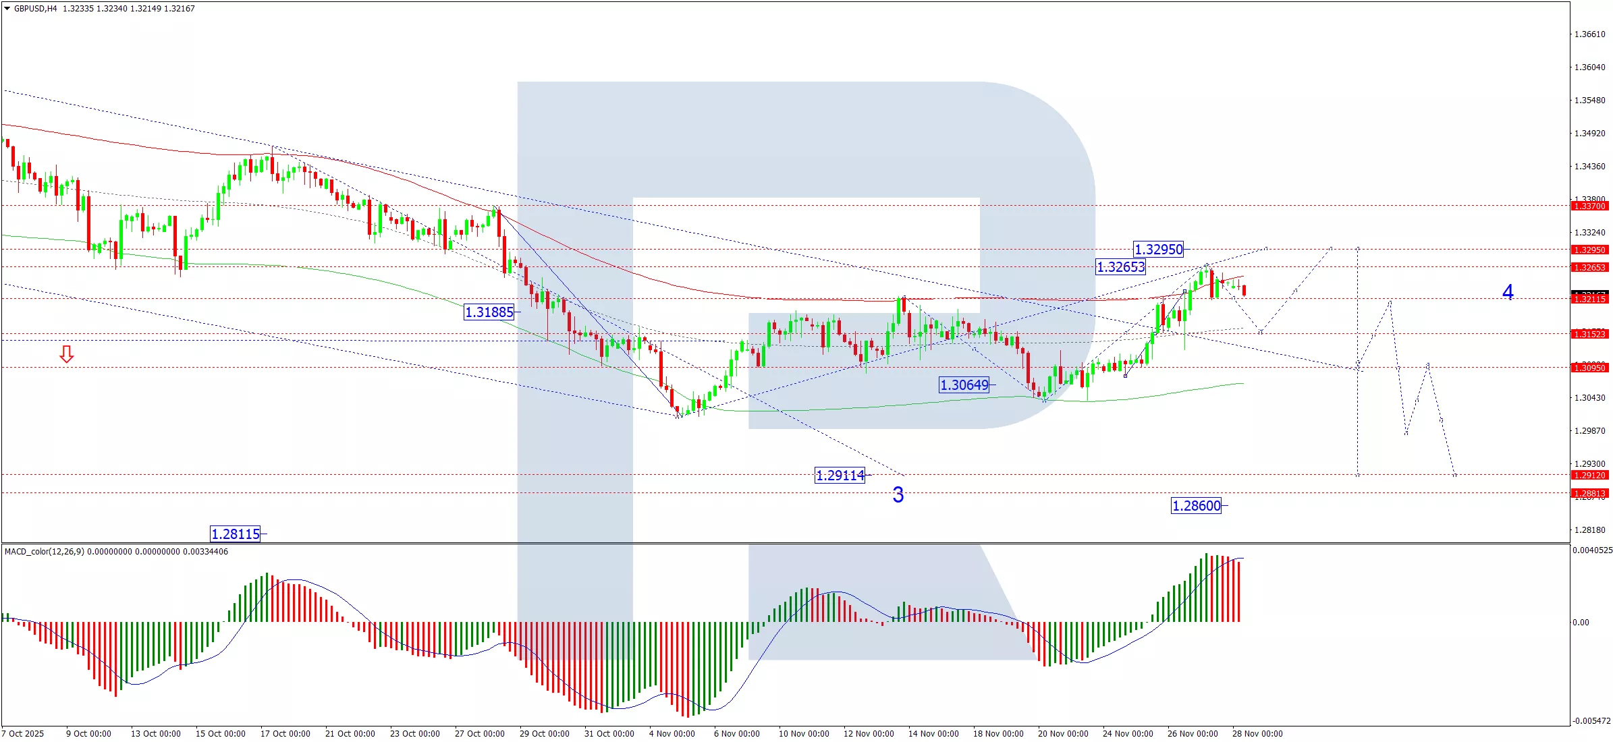
Task: Click the 1.36610 price scale value
Action: (x=1589, y=34)
